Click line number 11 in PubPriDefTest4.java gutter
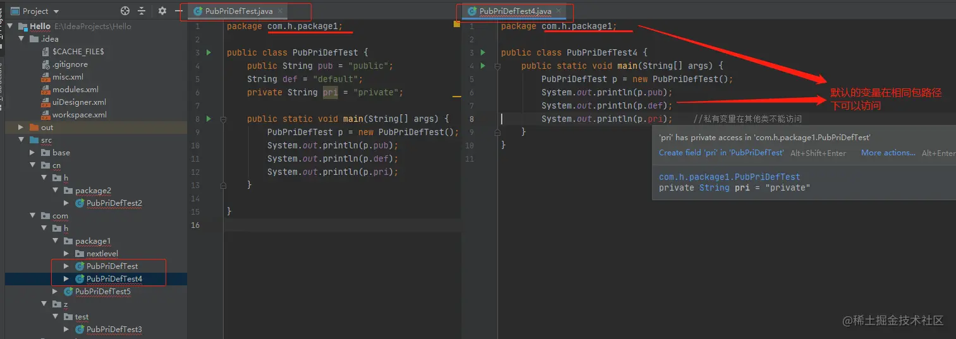Screen dimensions: 956x339 click(x=469, y=158)
